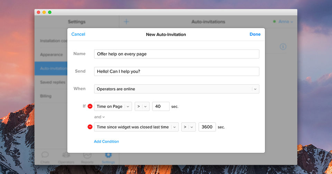Viewport: 332px width, 174px height.
Task: Click the info icon on the right
Action: pyautogui.click(x=283, y=47)
